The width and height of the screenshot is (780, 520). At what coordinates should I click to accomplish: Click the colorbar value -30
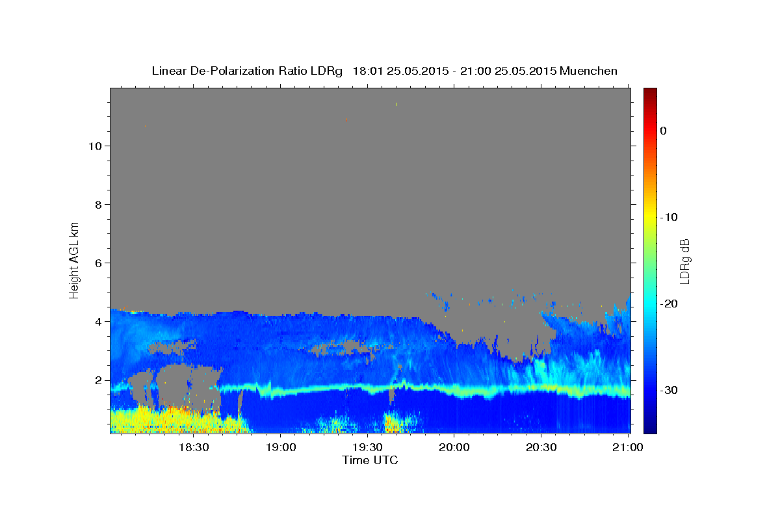669,390
